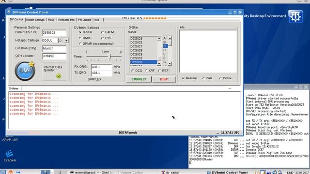Open Shell task in taskbar
310x174 pixels.
(92, 173)
